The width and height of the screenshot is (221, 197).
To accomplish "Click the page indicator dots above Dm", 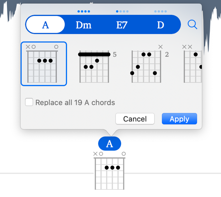I will point(83,12).
